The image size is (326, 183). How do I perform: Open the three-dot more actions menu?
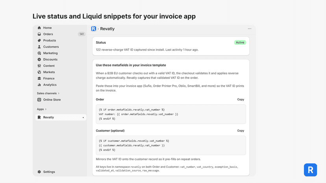point(250,29)
